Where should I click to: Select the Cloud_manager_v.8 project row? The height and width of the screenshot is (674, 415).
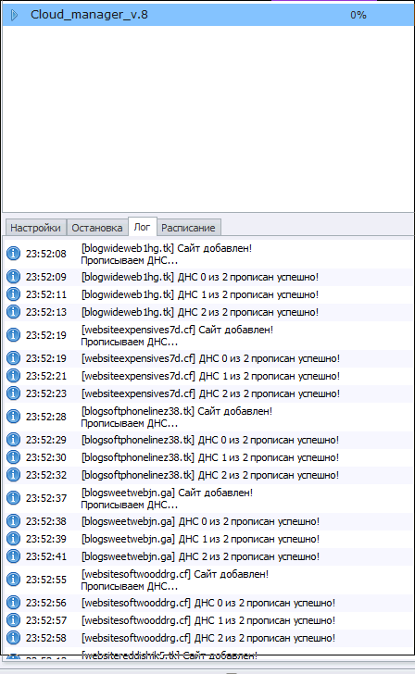click(208, 15)
